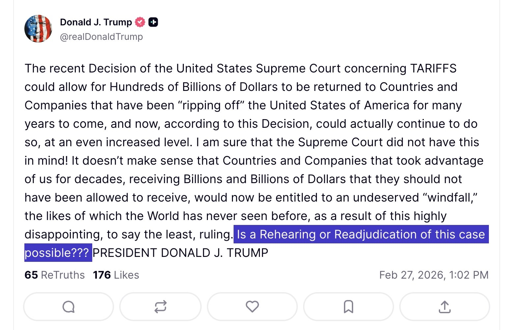Click the black plus badge beside name
508x330 pixels.
(153, 22)
